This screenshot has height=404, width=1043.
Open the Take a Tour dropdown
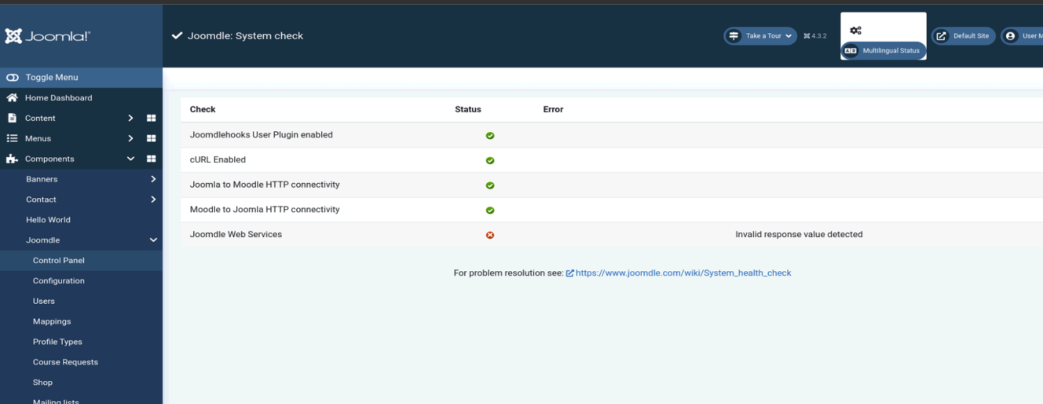760,36
